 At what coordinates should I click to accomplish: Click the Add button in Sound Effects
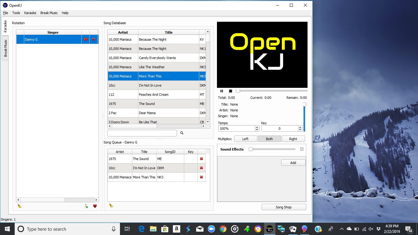click(293, 163)
